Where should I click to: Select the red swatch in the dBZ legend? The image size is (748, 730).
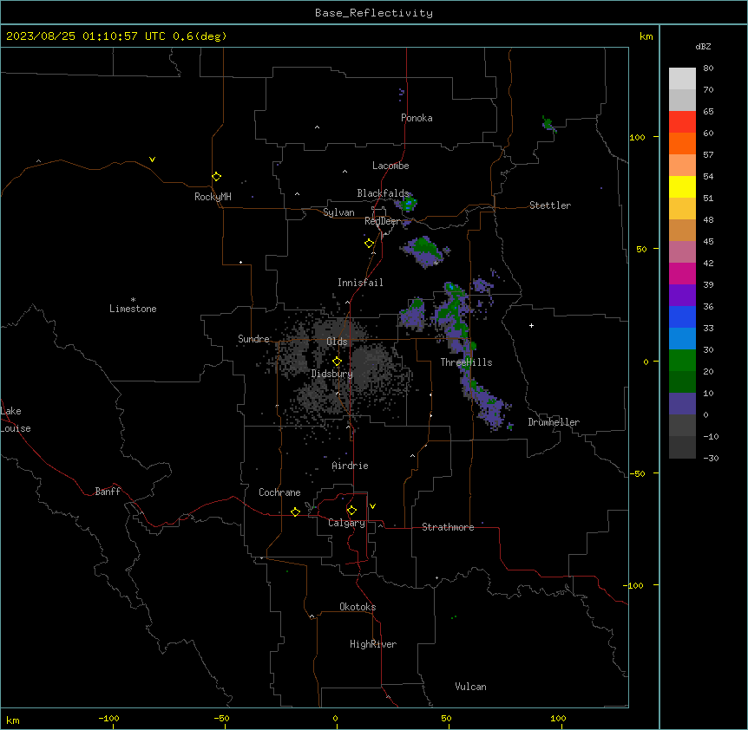point(682,122)
